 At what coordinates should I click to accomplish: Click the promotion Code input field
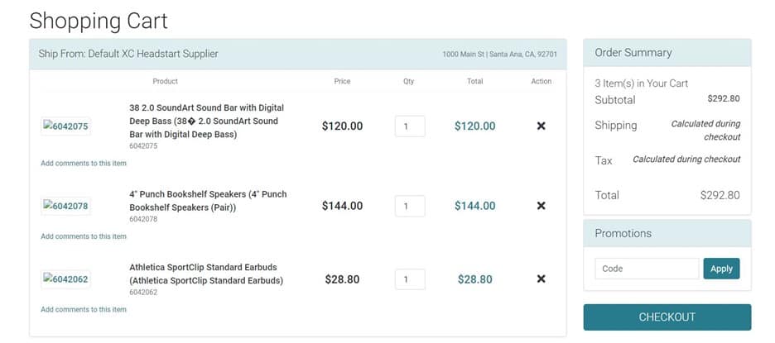pos(647,269)
